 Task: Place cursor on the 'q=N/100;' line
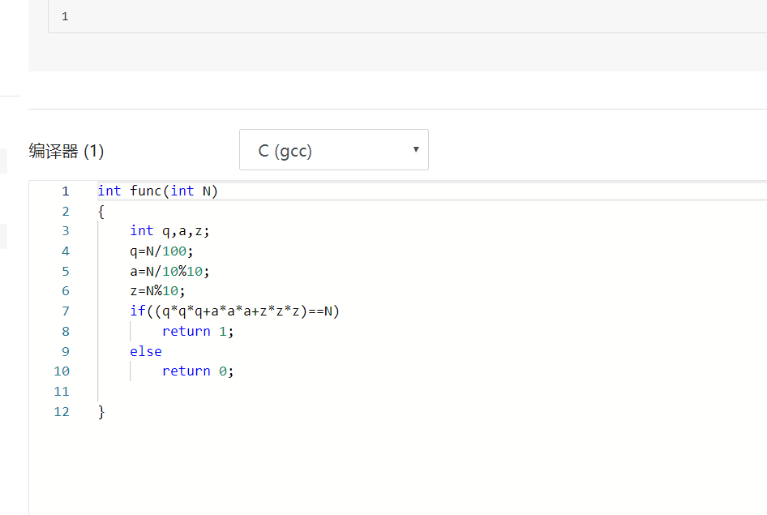[x=161, y=251]
